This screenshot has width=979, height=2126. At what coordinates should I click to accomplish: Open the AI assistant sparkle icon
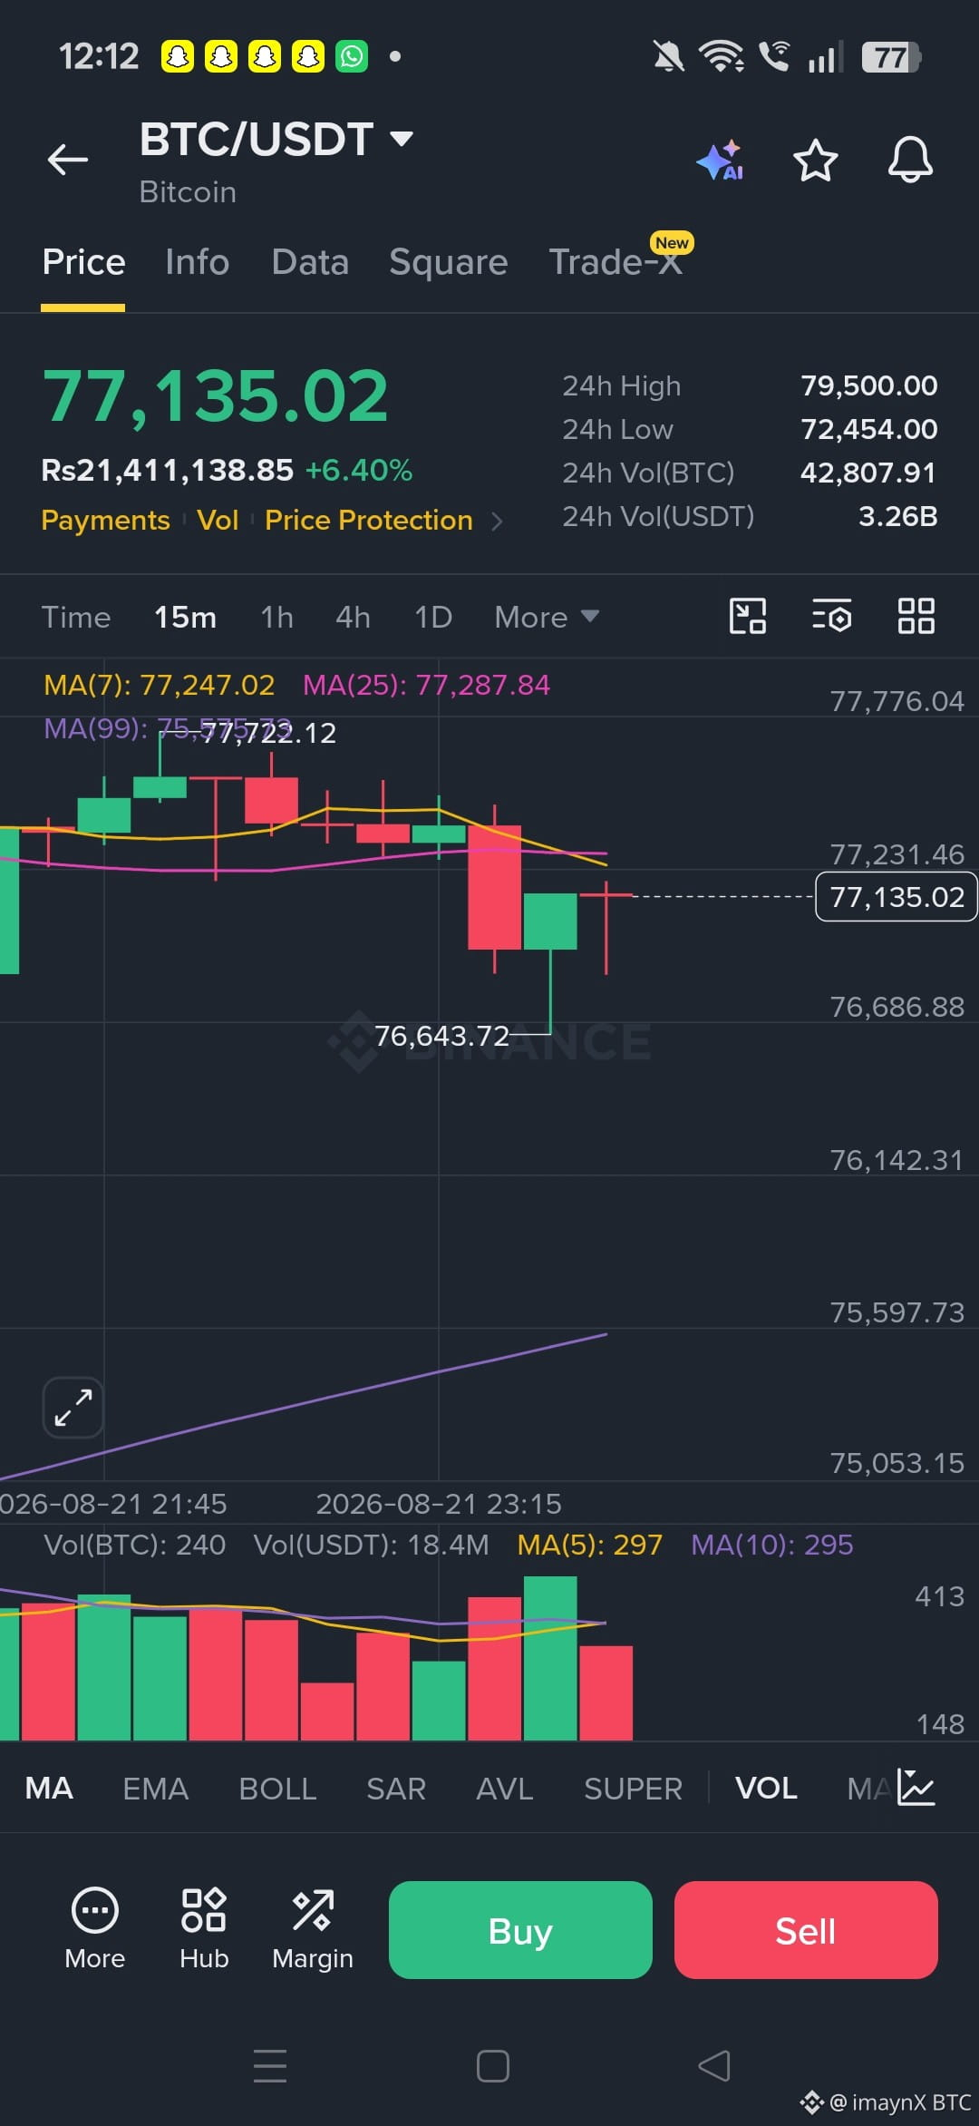pyautogui.click(x=721, y=161)
